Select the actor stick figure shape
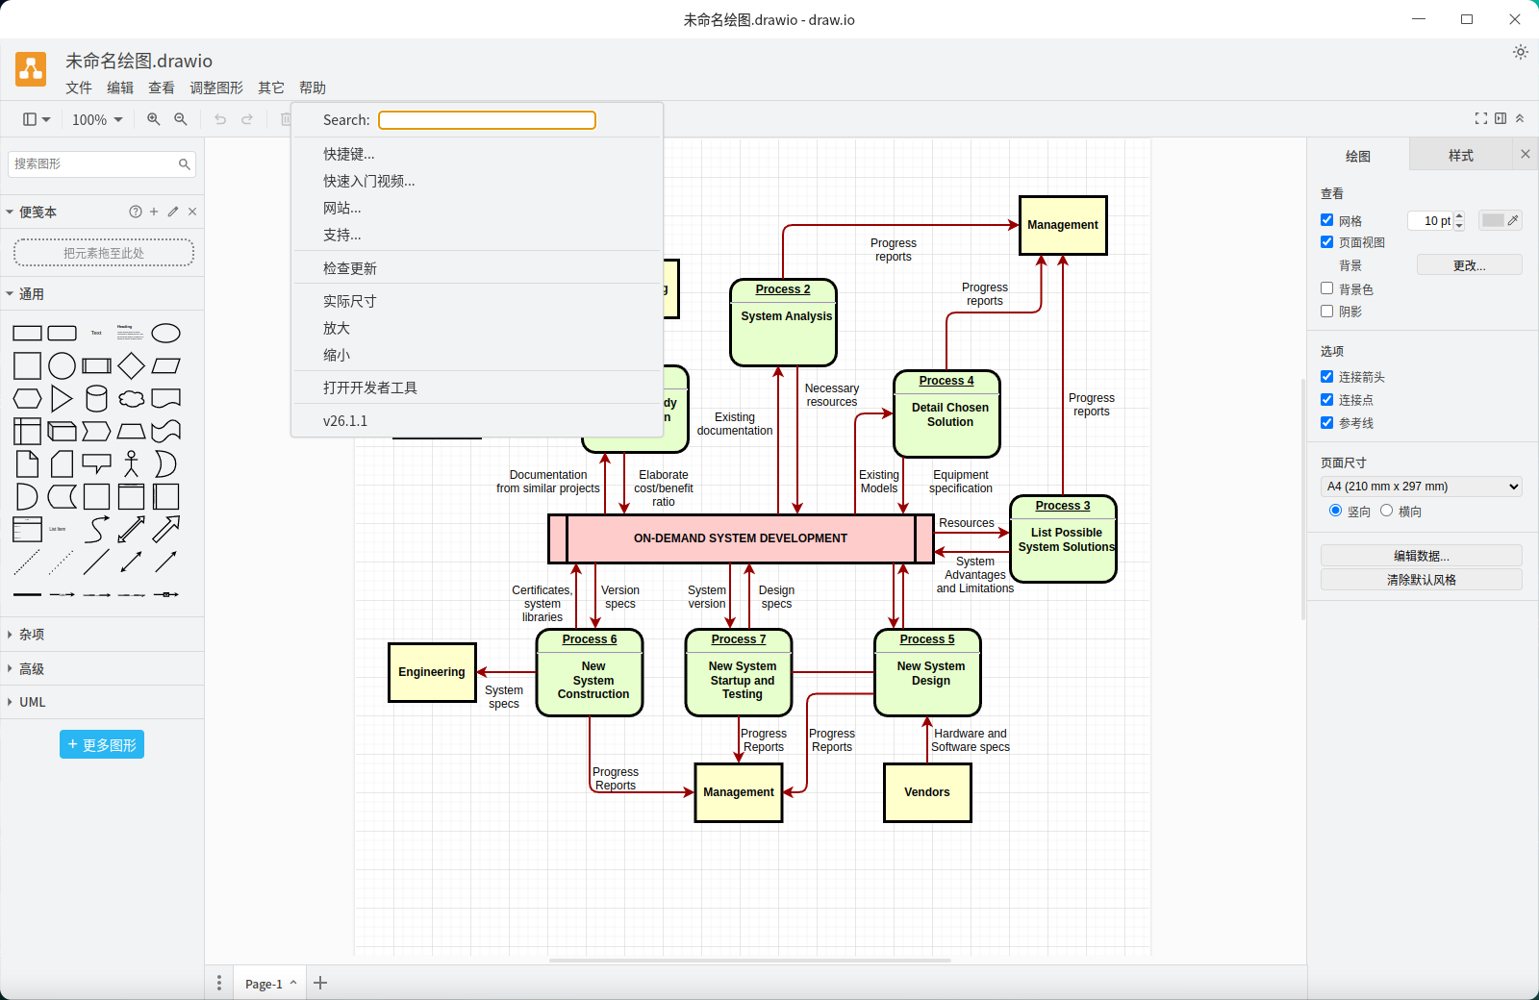1539x1000 pixels. point(132,463)
